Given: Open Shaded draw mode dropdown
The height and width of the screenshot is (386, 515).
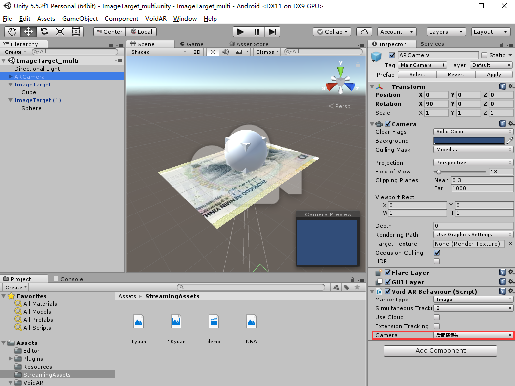Looking at the screenshot, I should pos(159,52).
